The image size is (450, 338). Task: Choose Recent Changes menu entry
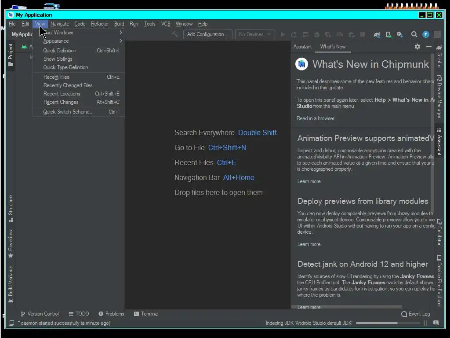point(79,102)
